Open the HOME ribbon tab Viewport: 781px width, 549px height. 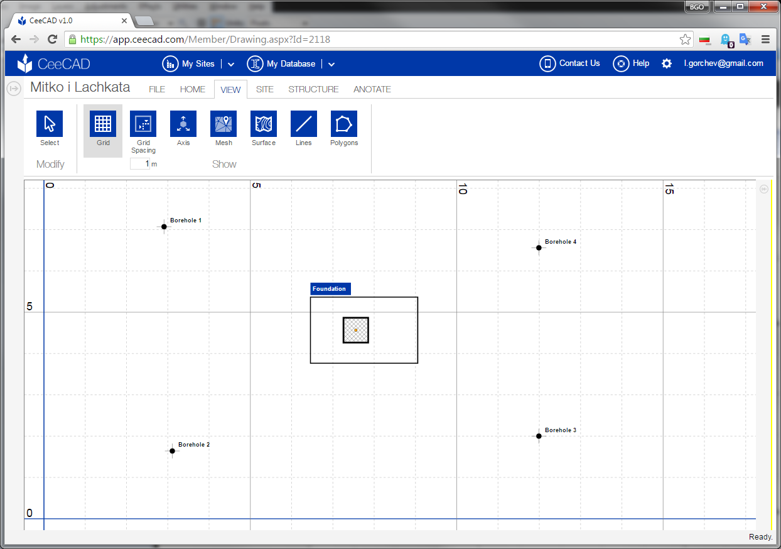(x=193, y=89)
